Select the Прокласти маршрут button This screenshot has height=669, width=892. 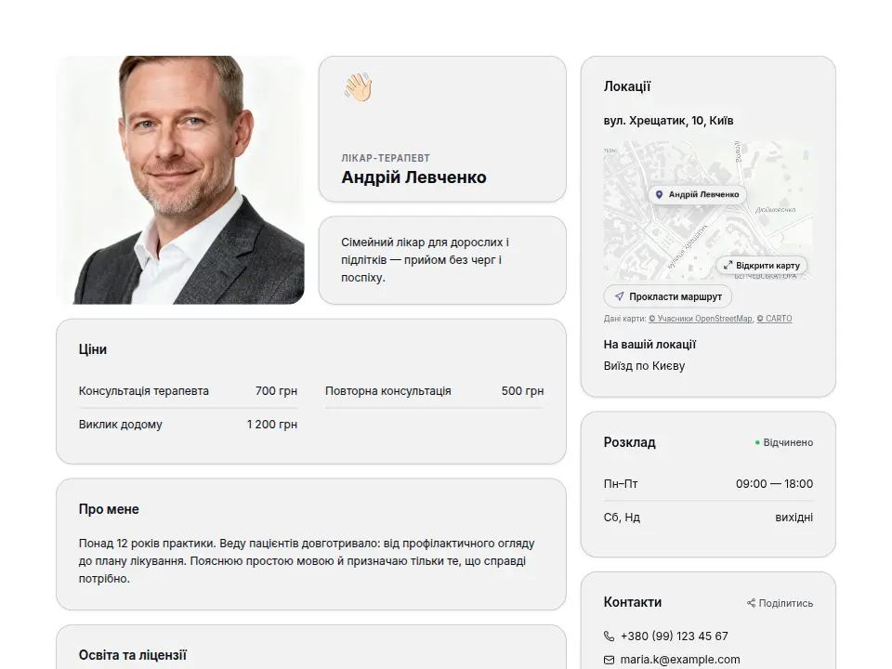(668, 296)
